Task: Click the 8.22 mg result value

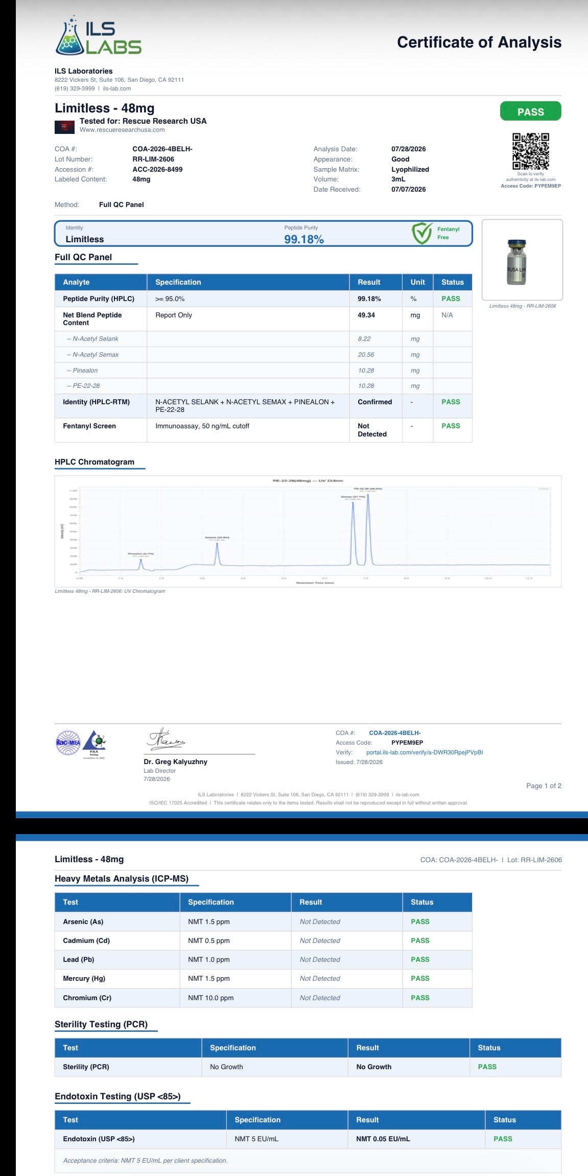Action: click(x=364, y=339)
